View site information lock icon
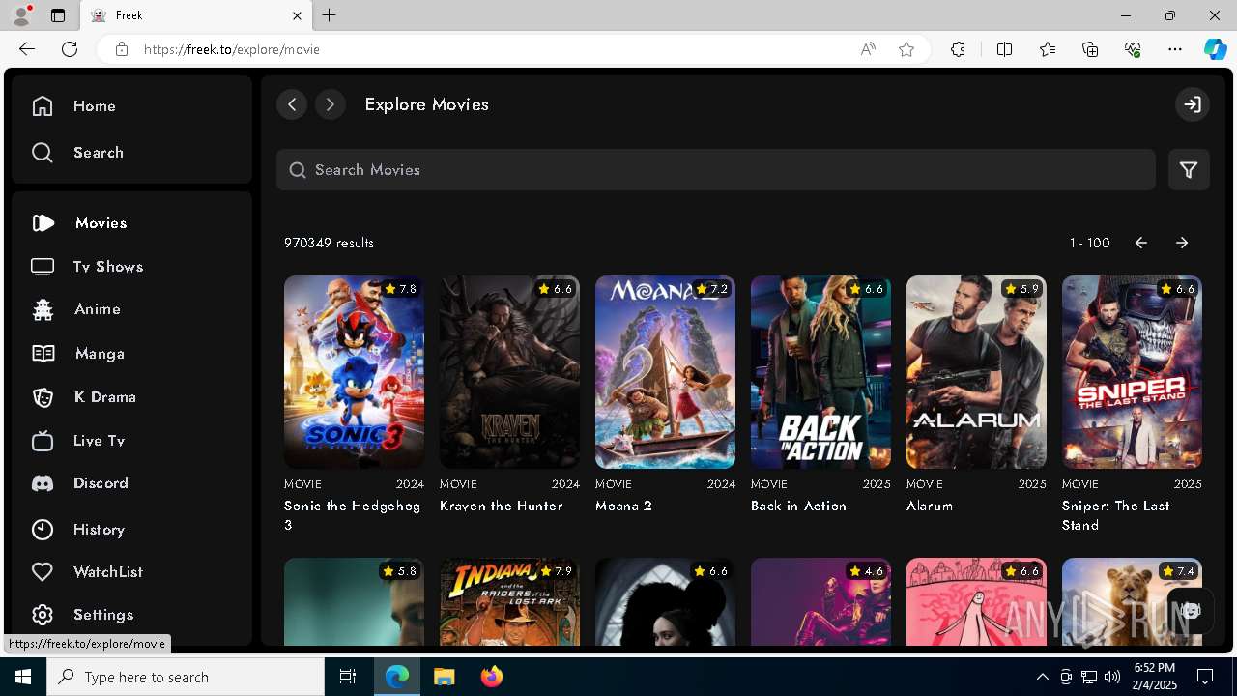Screen dimensions: 1237x696 [x=122, y=49]
